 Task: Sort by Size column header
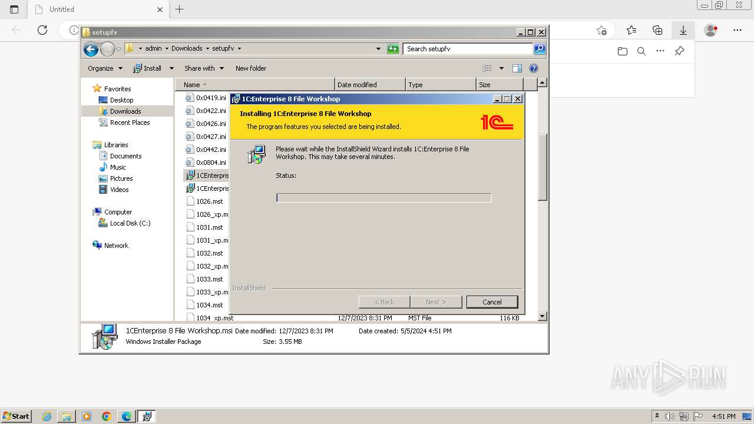(500, 85)
